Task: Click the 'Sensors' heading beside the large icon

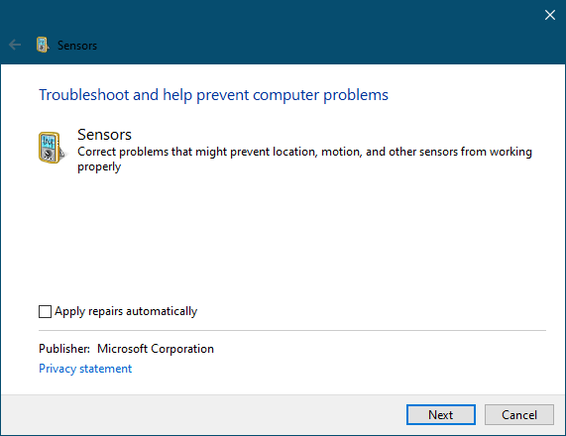Action: click(x=104, y=135)
